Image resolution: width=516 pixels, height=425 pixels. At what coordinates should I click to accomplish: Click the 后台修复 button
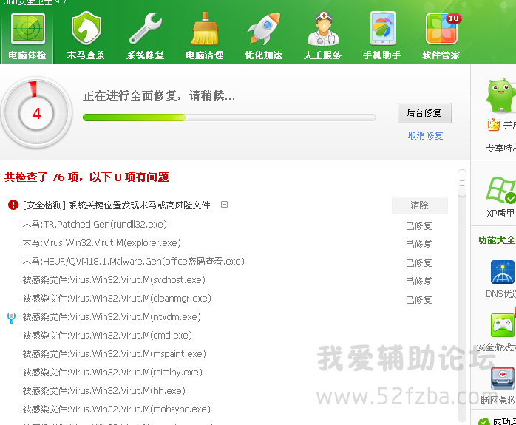coord(424,113)
